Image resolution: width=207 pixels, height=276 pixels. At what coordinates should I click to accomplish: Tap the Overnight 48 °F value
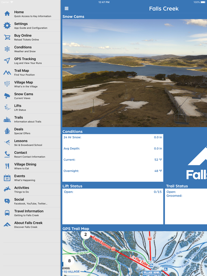click(x=158, y=171)
